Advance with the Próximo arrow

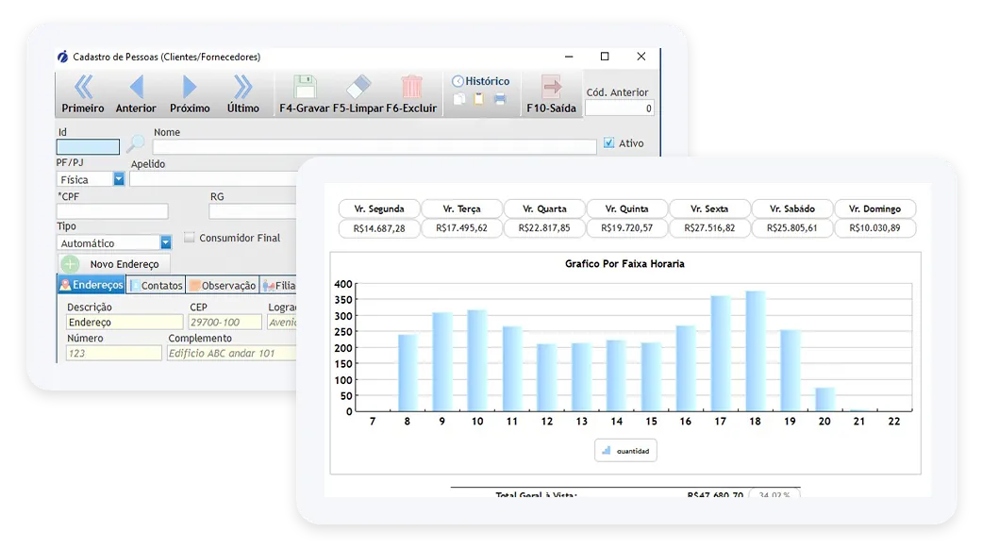click(x=190, y=94)
